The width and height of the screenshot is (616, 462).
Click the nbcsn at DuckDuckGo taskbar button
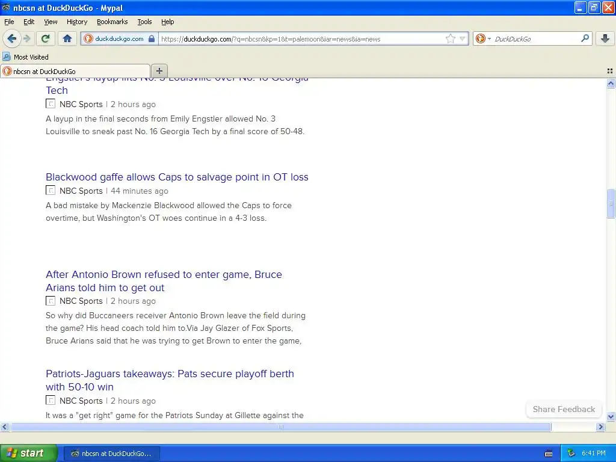click(111, 454)
